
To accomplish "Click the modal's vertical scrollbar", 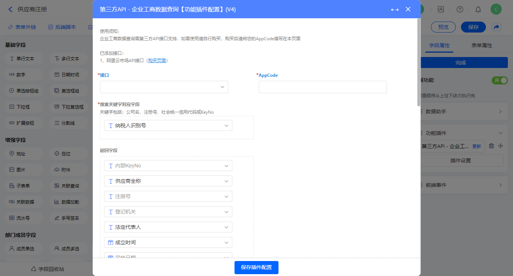I will (x=418, y=62).
